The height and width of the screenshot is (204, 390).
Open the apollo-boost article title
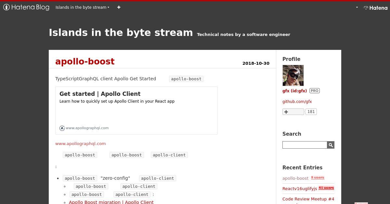click(85, 61)
